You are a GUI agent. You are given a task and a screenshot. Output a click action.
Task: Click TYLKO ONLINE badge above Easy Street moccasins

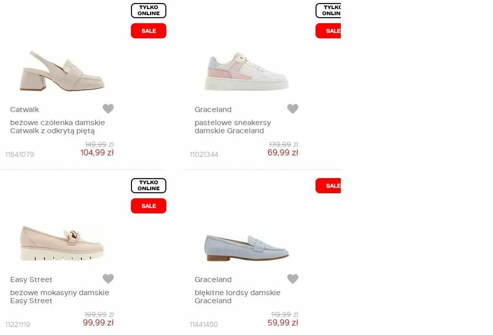(x=149, y=185)
